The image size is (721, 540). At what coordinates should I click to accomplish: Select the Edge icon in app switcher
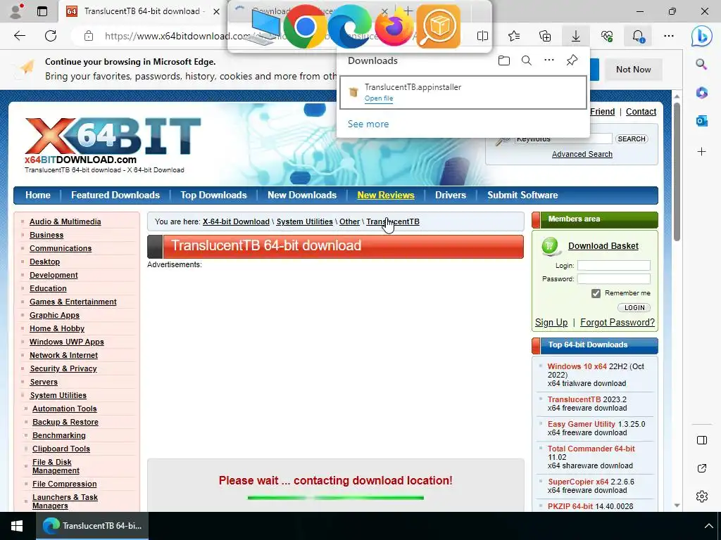(349, 27)
